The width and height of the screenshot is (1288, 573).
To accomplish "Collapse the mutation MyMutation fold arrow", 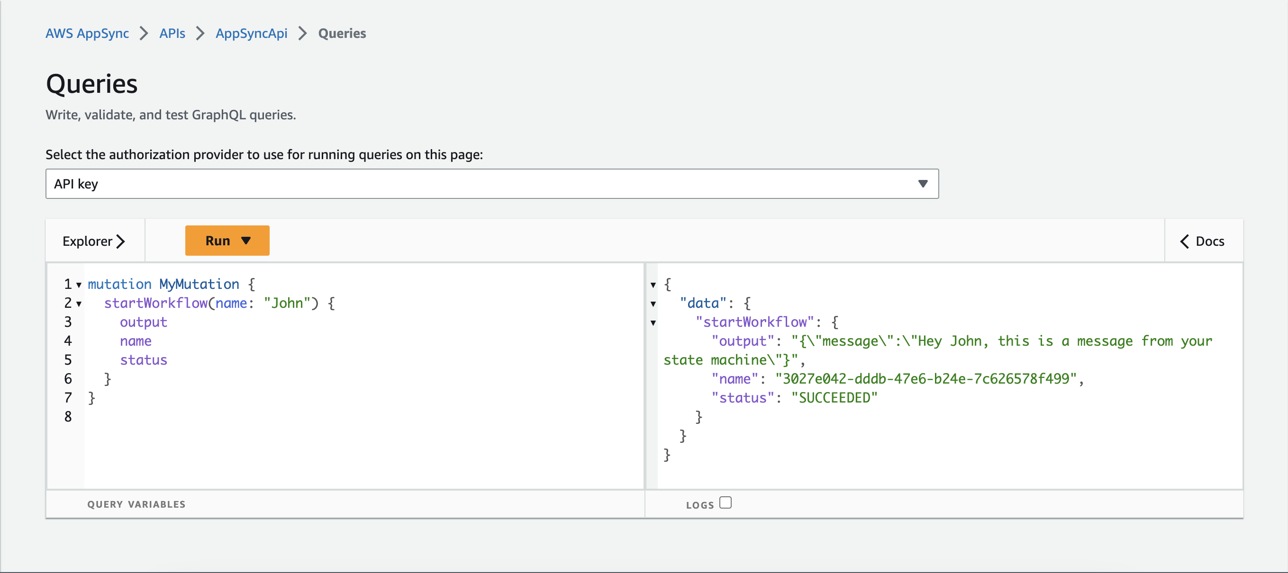I will [x=79, y=285].
